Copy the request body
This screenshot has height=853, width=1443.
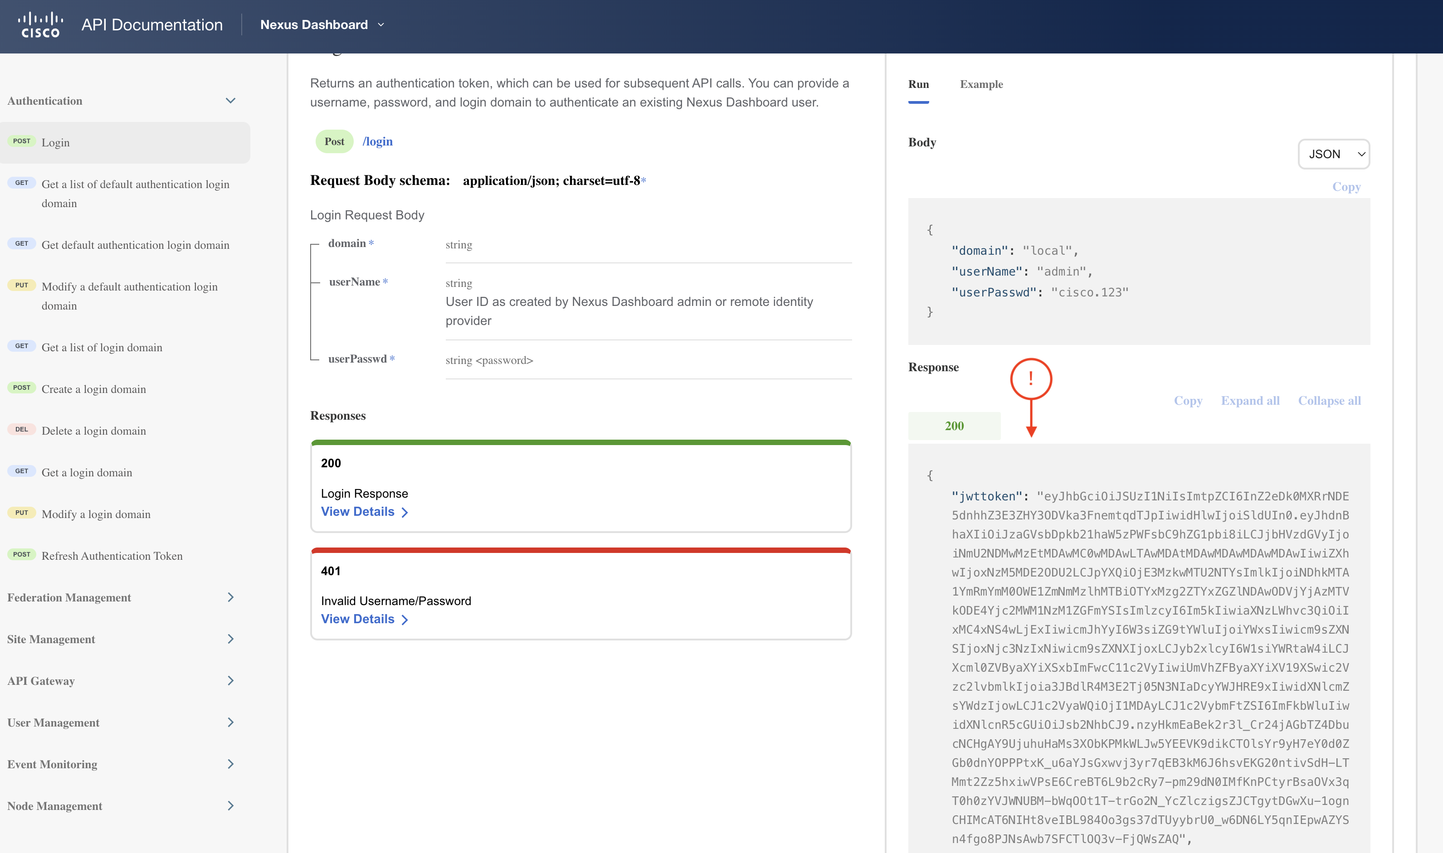(x=1346, y=187)
